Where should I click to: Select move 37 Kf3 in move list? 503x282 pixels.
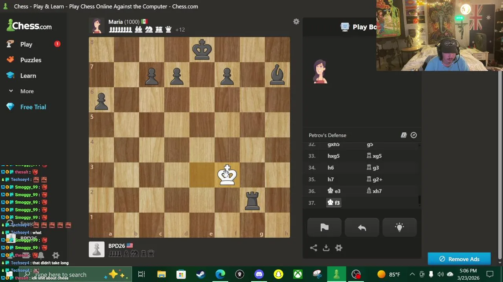pos(334,202)
